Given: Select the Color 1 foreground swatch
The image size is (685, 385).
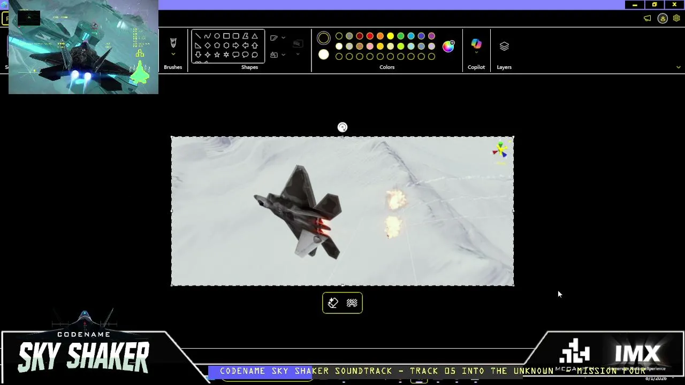Looking at the screenshot, I should (324, 38).
